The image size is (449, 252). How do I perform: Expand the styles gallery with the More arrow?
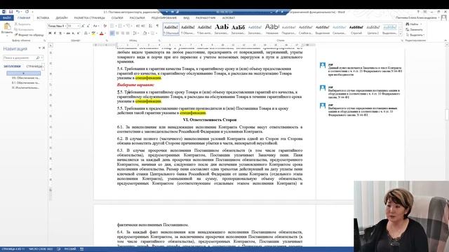pos(401,34)
